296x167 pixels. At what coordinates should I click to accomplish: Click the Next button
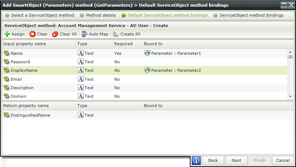click(236, 160)
